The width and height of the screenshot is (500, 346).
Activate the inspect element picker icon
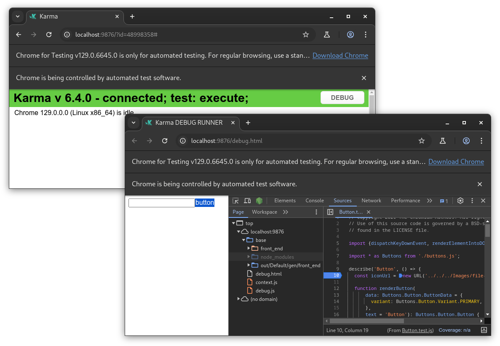coord(235,201)
